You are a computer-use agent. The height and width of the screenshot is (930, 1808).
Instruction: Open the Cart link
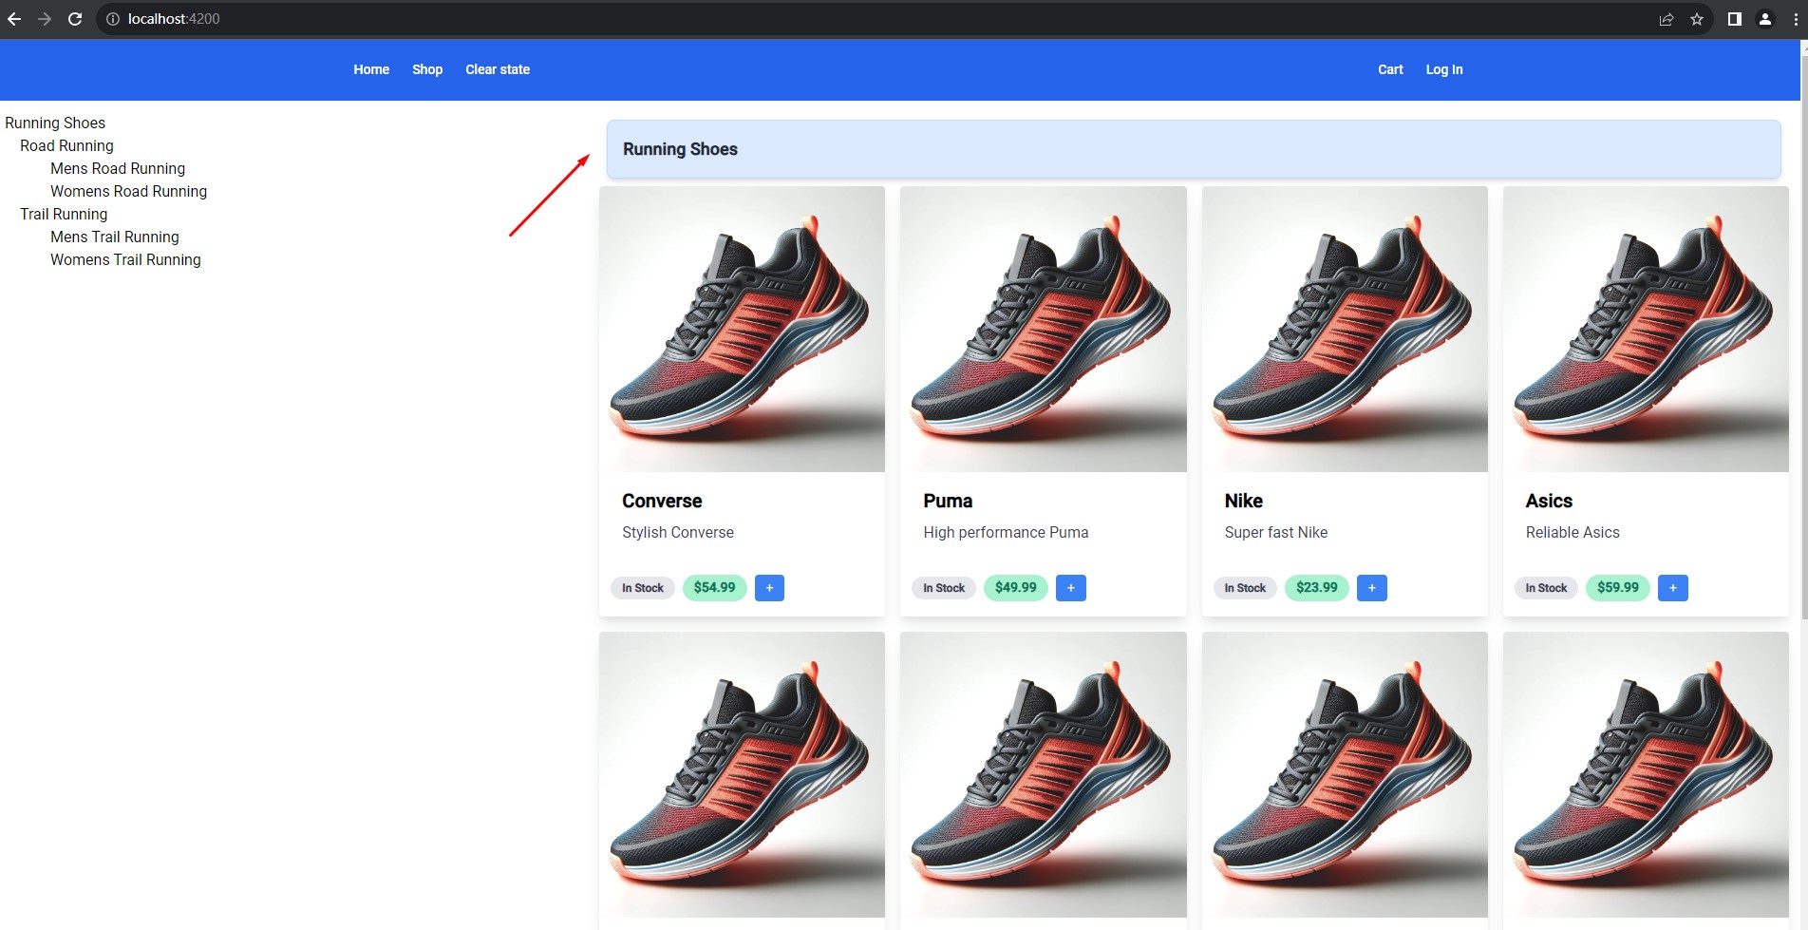point(1390,69)
